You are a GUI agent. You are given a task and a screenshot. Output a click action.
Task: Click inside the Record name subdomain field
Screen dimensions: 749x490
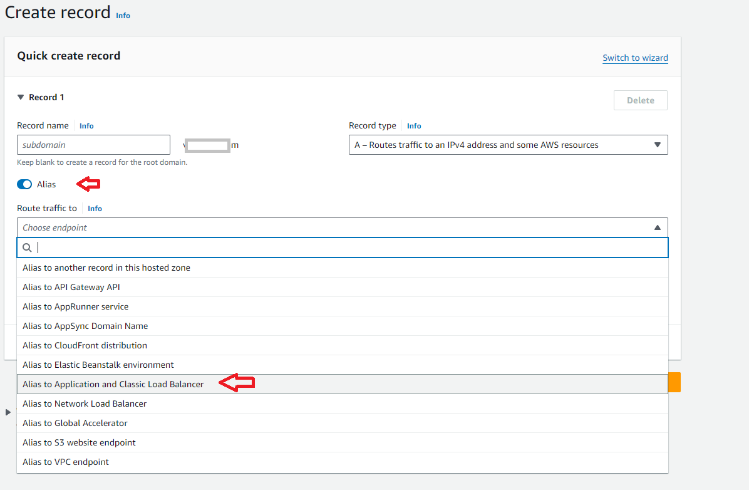coord(93,145)
